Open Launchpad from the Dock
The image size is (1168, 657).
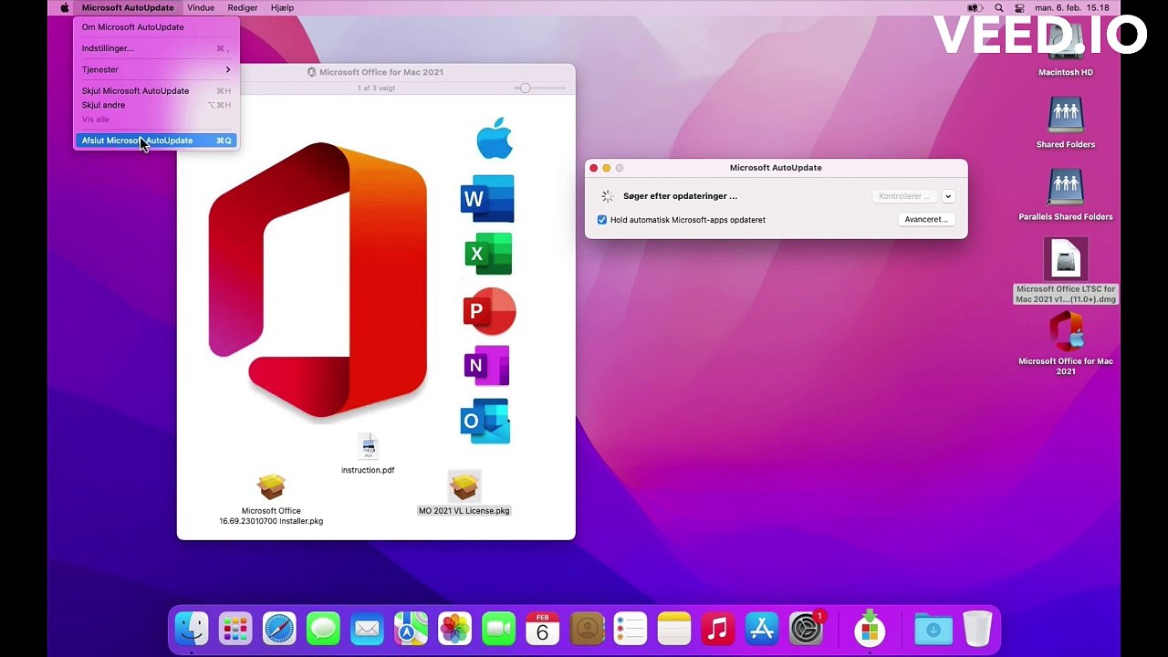click(235, 629)
